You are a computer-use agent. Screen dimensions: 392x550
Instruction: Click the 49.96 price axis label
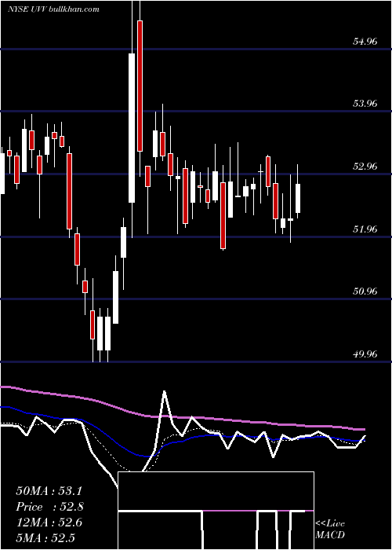[365, 354]
